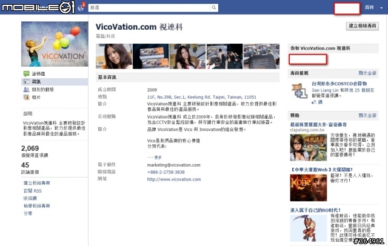388x246 pixels.
Task: Click the 收回讚 unlike link
Action: pos(30,198)
